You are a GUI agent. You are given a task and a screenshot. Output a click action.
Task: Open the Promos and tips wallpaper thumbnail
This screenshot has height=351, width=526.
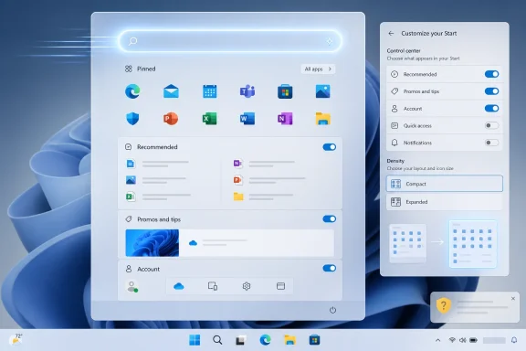(152, 243)
